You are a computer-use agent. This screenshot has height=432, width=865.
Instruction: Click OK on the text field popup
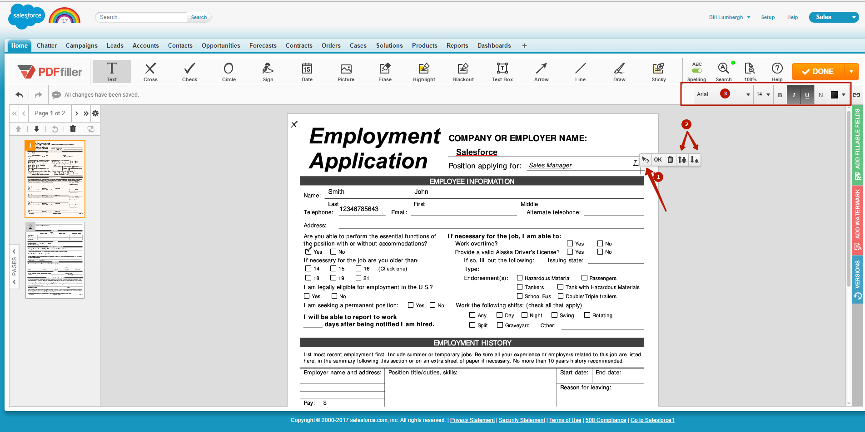click(658, 160)
